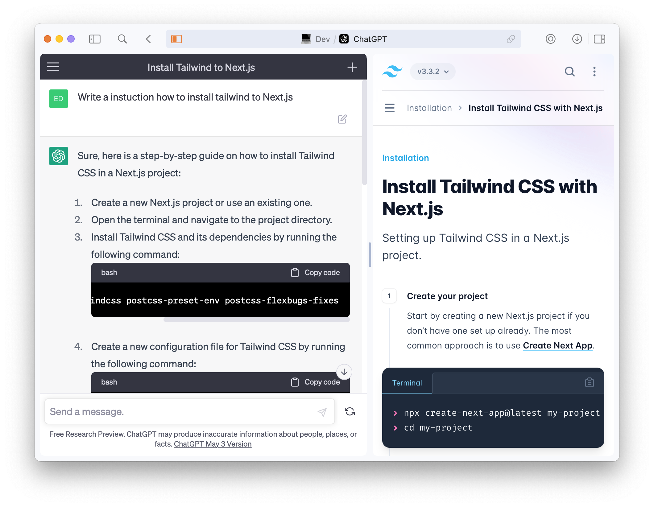
Task: Click the Create your project heading
Action: point(447,296)
